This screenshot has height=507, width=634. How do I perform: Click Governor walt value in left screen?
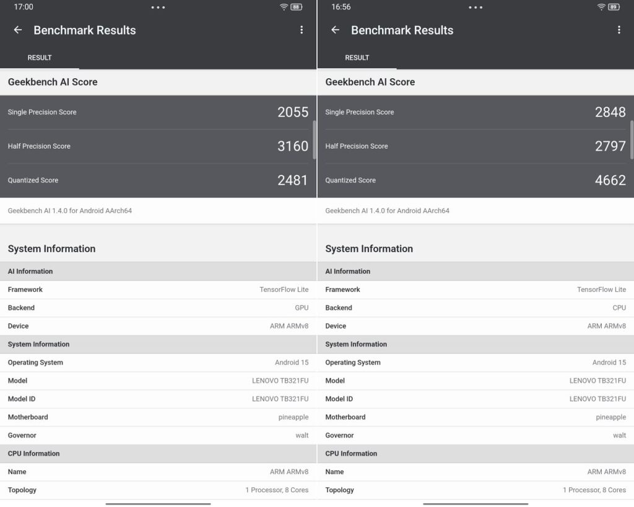click(302, 435)
